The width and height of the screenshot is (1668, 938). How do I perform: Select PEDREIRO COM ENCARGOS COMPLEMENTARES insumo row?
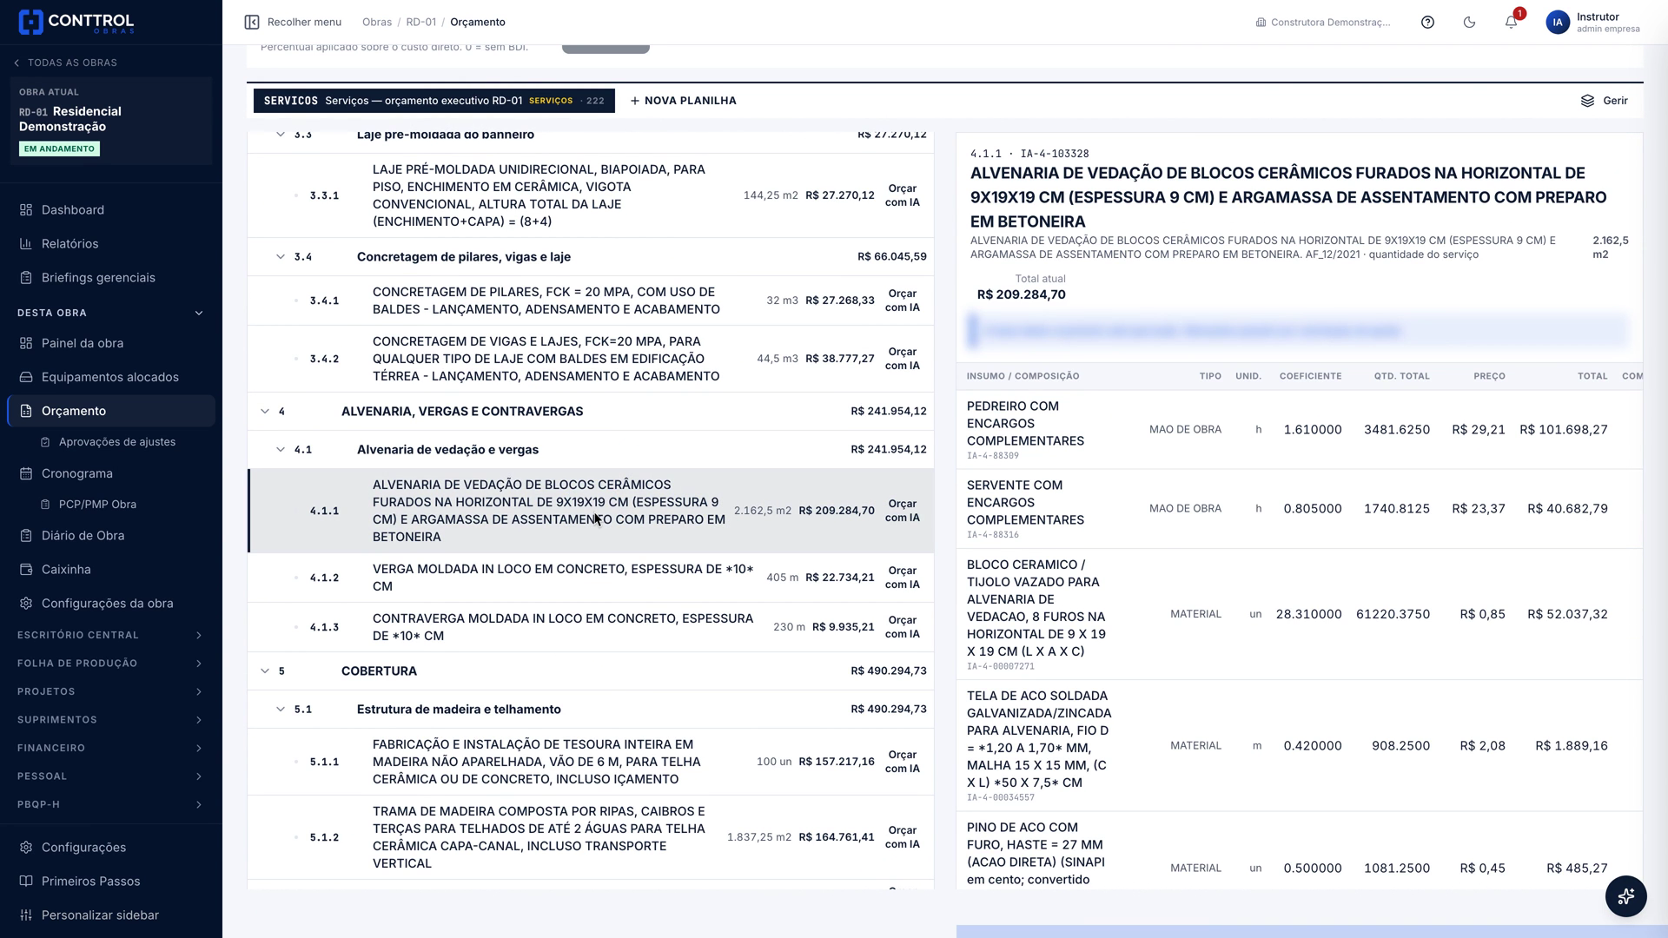point(1299,430)
